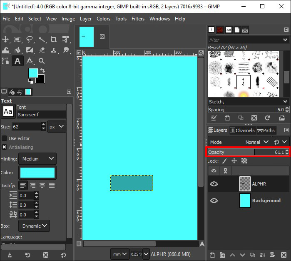Pick the Bucket Fill tool

click(x=18, y=50)
